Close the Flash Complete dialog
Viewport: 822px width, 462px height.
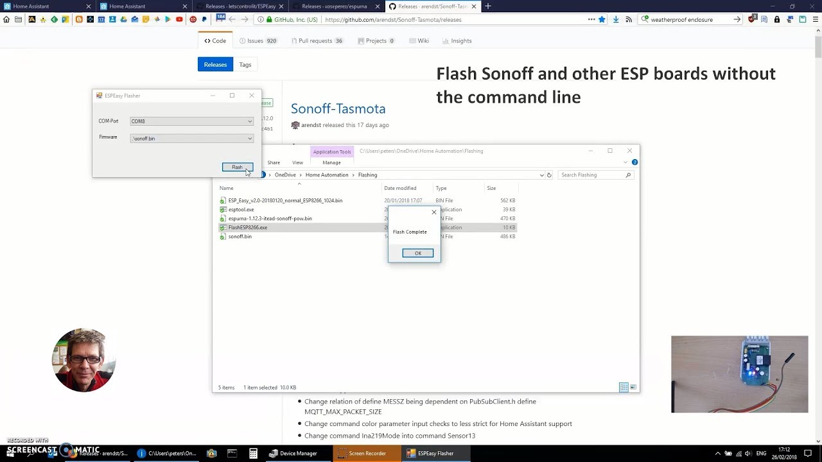point(433,212)
